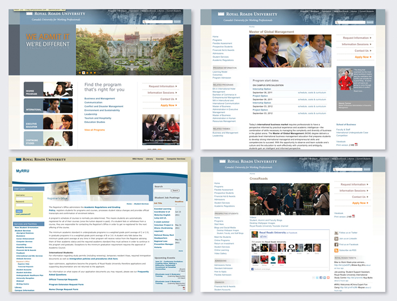Click Royal Roads University logo on MyRRU page
This screenshot has width=397, height=301.
tap(41, 159)
